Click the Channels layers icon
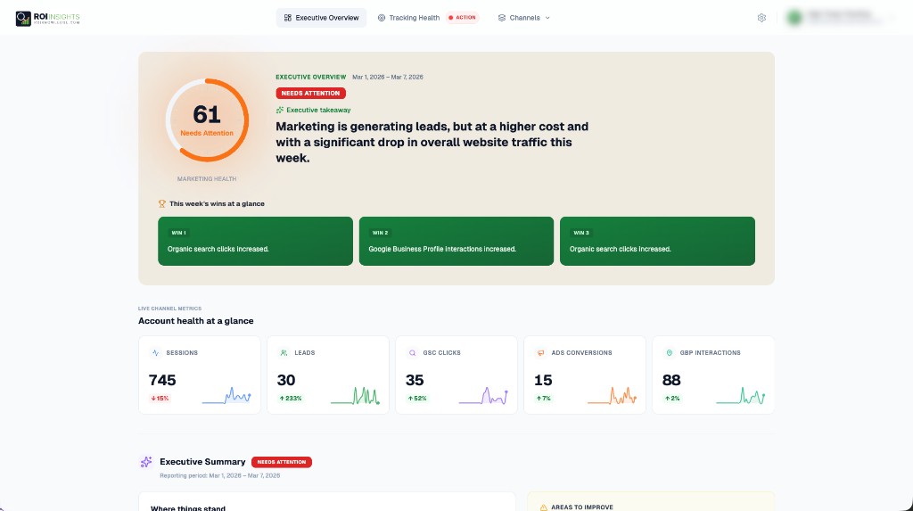The image size is (913, 511). point(501,18)
